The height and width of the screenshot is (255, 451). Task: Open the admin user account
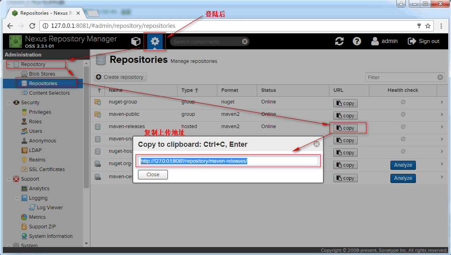click(384, 41)
